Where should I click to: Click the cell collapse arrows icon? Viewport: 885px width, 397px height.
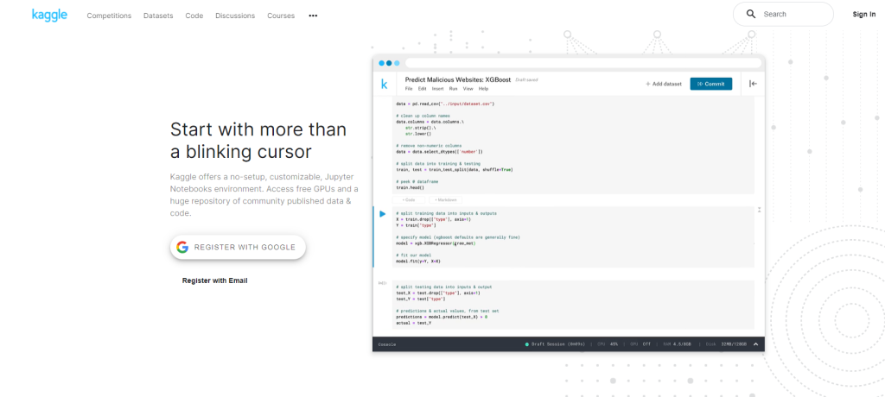pos(759,210)
